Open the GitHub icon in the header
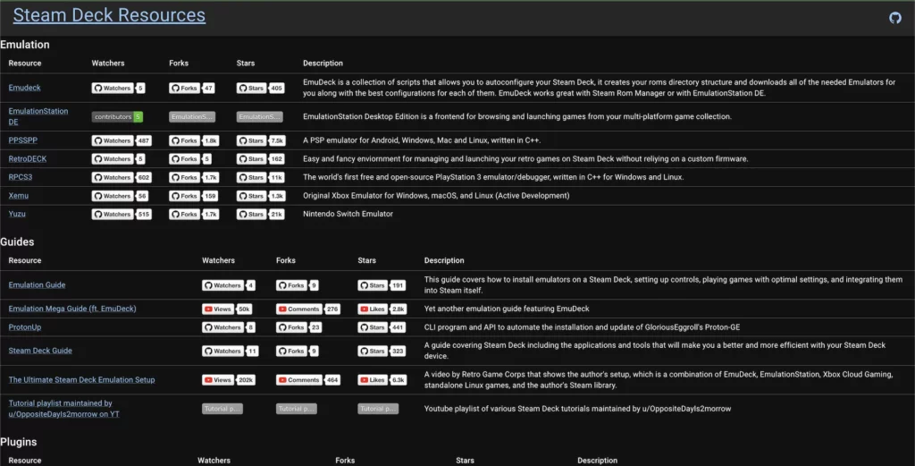Image resolution: width=915 pixels, height=466 pixels. point(894,18)
